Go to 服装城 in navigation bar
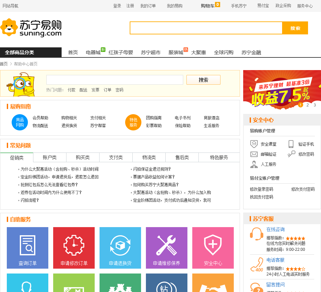The height and width of the screenshot is (292, 321). click(x=176, y=53)
